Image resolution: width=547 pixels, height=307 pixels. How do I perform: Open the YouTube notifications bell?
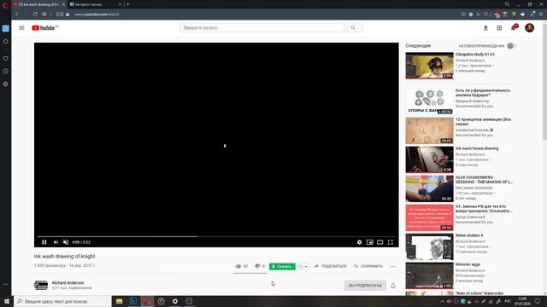coord(514,27)
